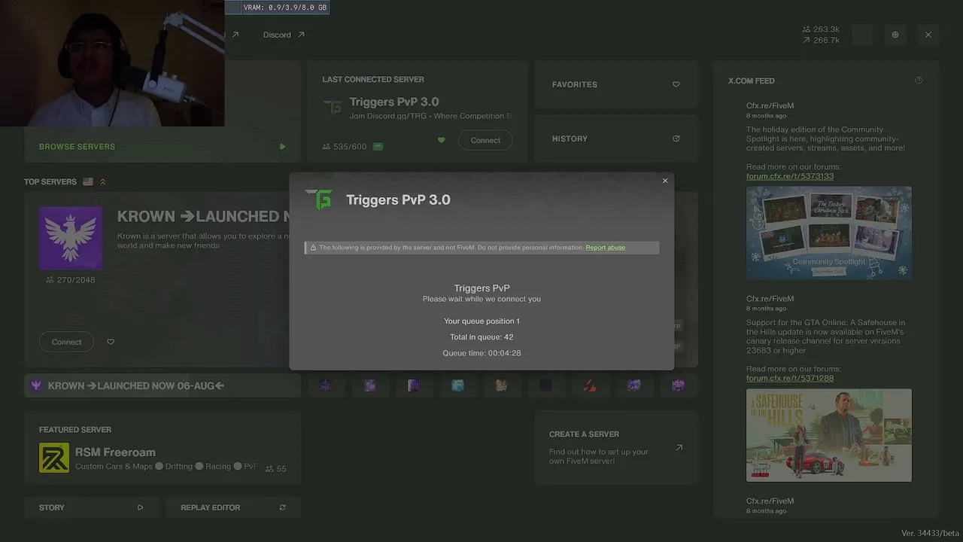This screenshot has height=542, width=963.
Task: View the Safehouse in the Hills image
Action: 829,435
